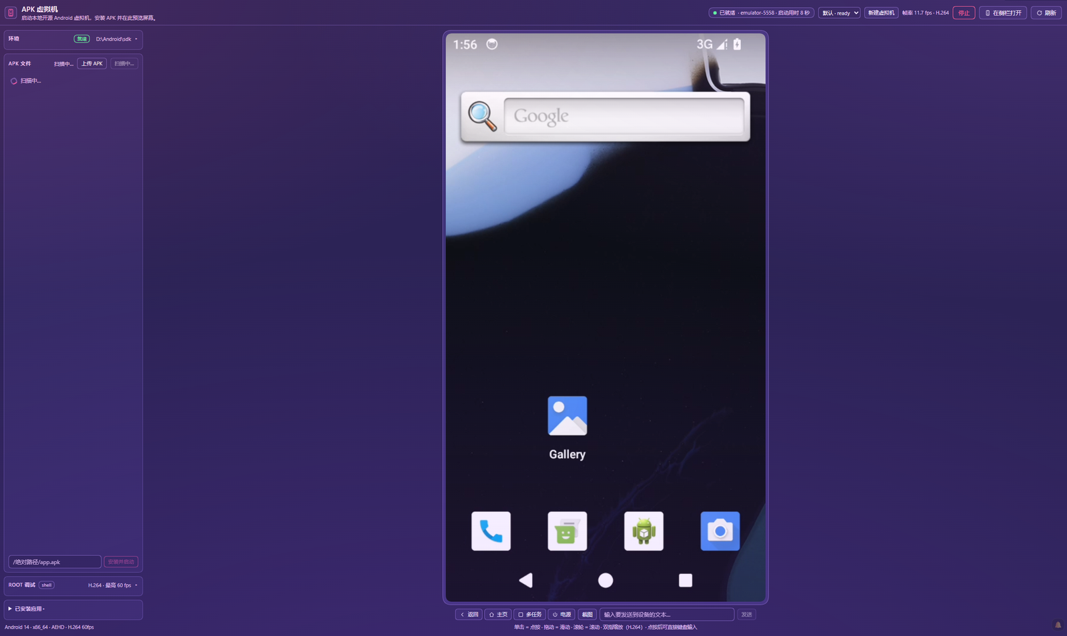Screen dimensions: 1067x636
Task: Open the Gallery app icon
Action: (567, 416)
